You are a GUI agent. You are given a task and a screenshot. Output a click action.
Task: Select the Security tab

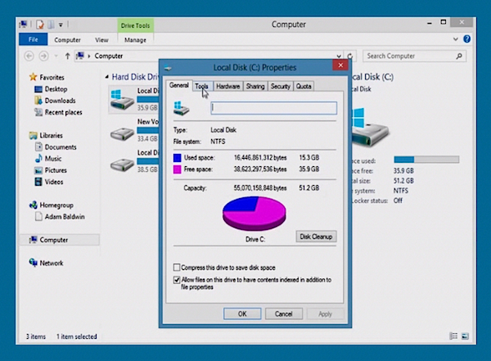pyautogui.click(x=280, y=86)
